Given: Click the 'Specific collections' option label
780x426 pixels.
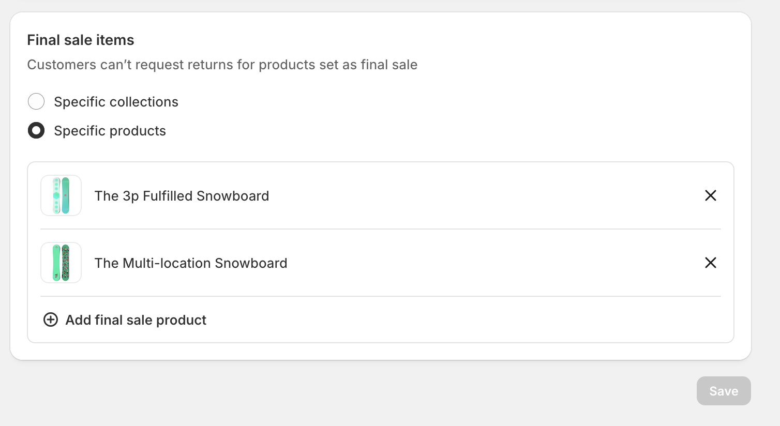Looking at the screenshot, I should click(x=116, y=102).
